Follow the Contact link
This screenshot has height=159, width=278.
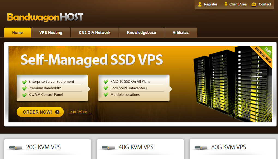pyautogui.click(x=265, y=4)
